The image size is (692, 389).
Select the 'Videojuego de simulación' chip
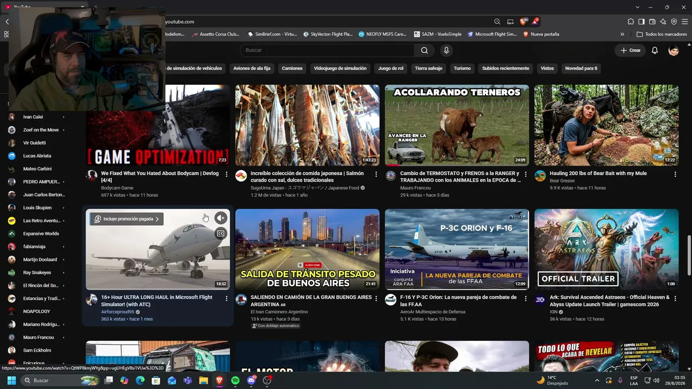340,68
